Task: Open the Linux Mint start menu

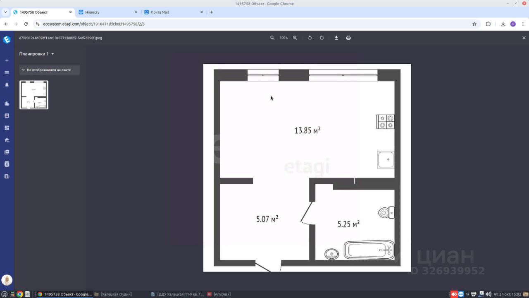Action: 5,294
